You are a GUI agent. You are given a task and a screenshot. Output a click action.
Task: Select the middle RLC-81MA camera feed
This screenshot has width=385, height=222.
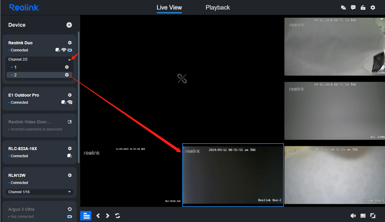335,111
